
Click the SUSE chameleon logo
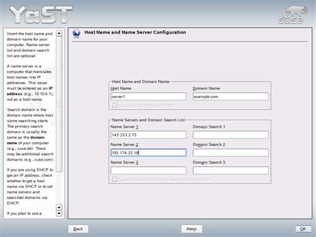pyautogui.click(x=293, y=15)
